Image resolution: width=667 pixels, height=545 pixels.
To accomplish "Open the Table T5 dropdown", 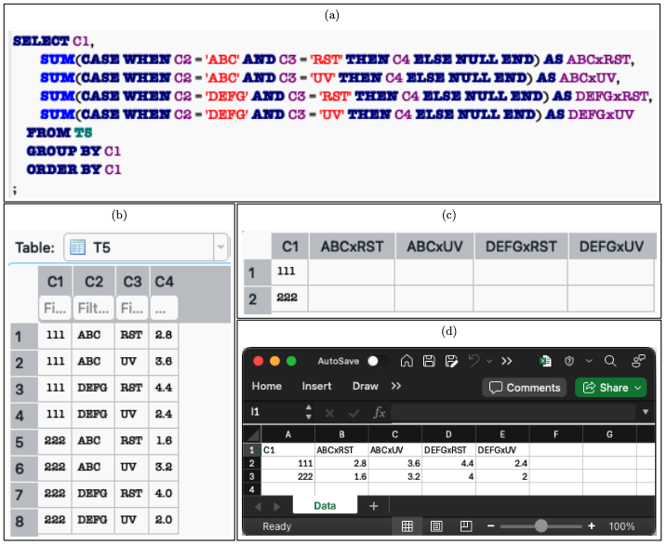I will click(x=220, y=246).
